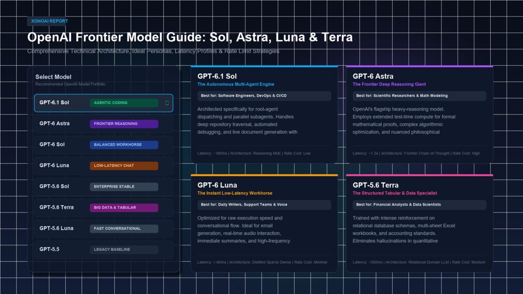Click 'Best for: Software Engineers, DevOps & CI/CD' pill
Image resolution: width=523 pixels, height=294 pixels.
[x=264, y=96]
